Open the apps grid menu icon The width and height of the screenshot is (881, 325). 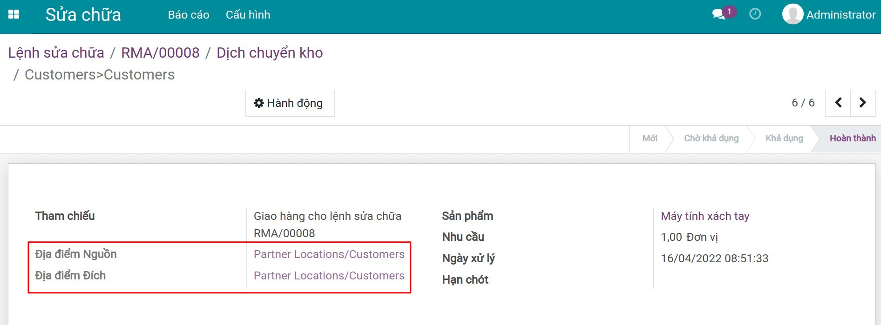click(14, 14)
